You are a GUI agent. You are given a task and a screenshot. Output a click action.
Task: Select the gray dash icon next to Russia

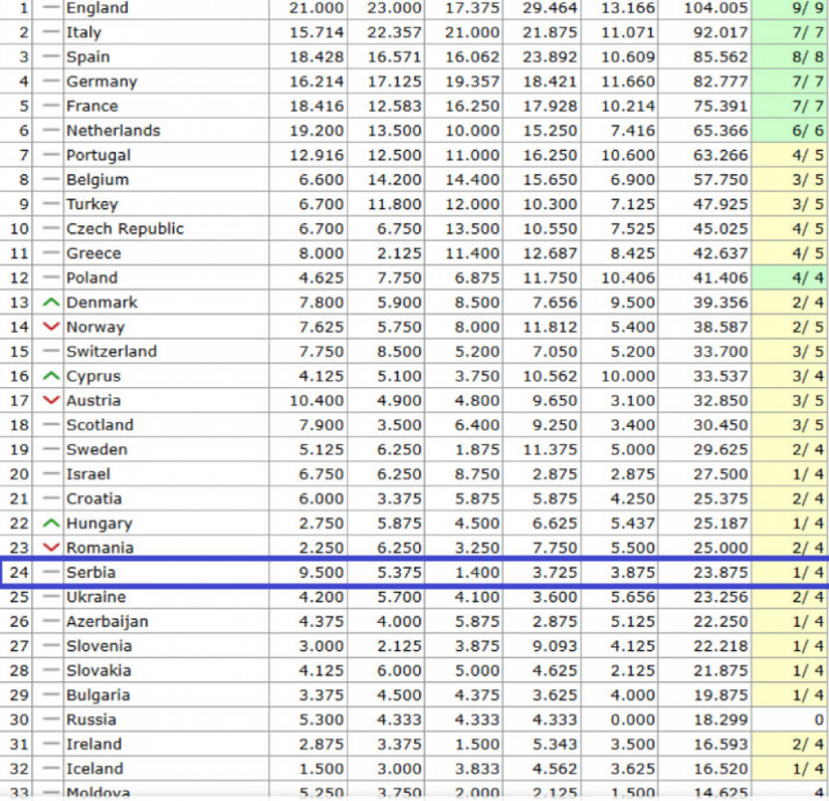pos(52,720)
